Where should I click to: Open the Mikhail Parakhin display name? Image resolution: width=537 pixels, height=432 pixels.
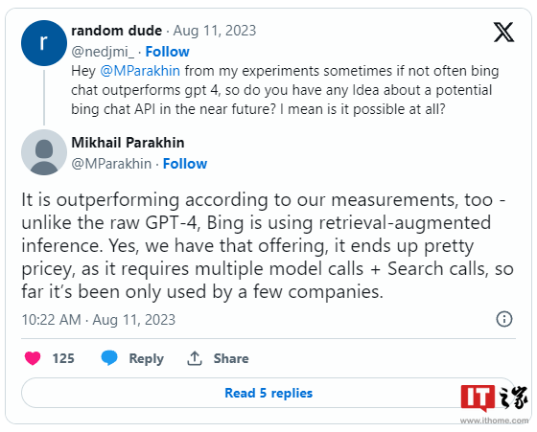point(128,143)
